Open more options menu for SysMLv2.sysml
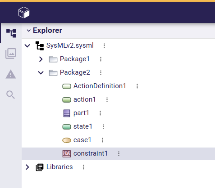 click(104, 45)
